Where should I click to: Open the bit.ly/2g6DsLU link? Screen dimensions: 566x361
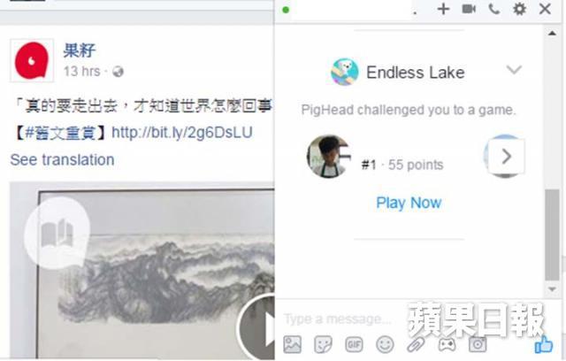point(182,133)
